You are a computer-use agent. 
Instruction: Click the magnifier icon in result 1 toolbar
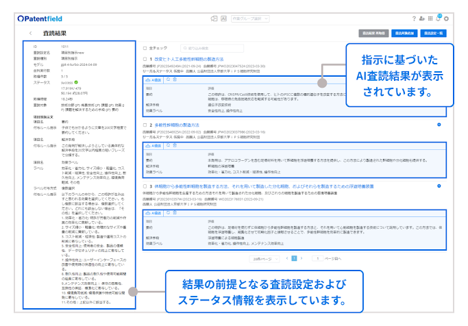tap(169, 80)
